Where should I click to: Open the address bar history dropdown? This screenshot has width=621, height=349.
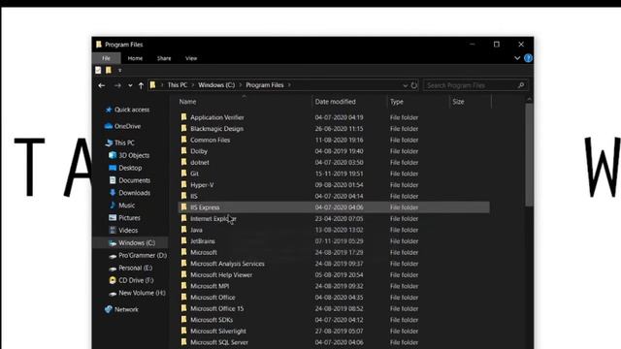[x=406, y=85]
